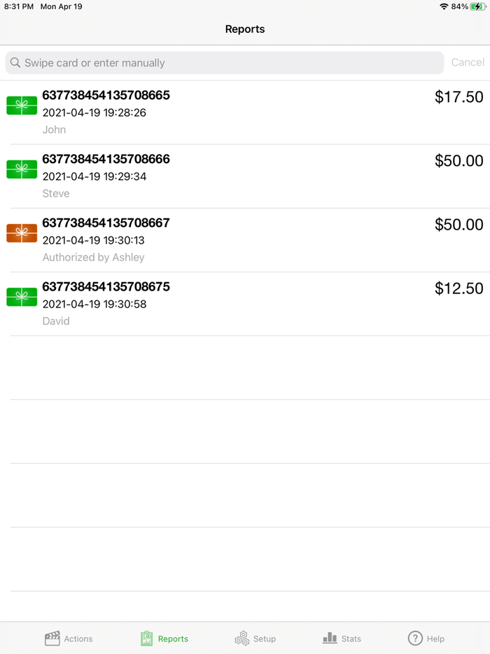The height and width of the screenshot is (654, 490).
Task: Click the Stats bar chart icon
Action: (x=329, y=638)
